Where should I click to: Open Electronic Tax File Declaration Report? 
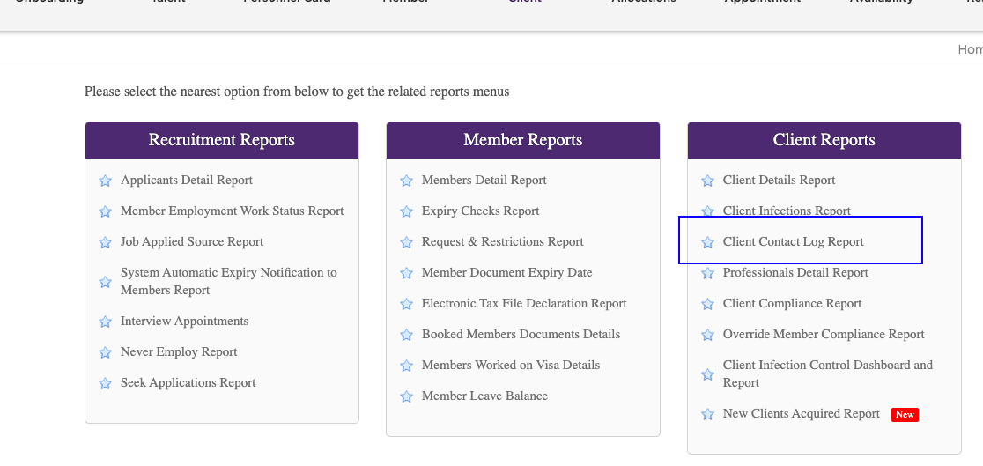click(x=524, y=304)
